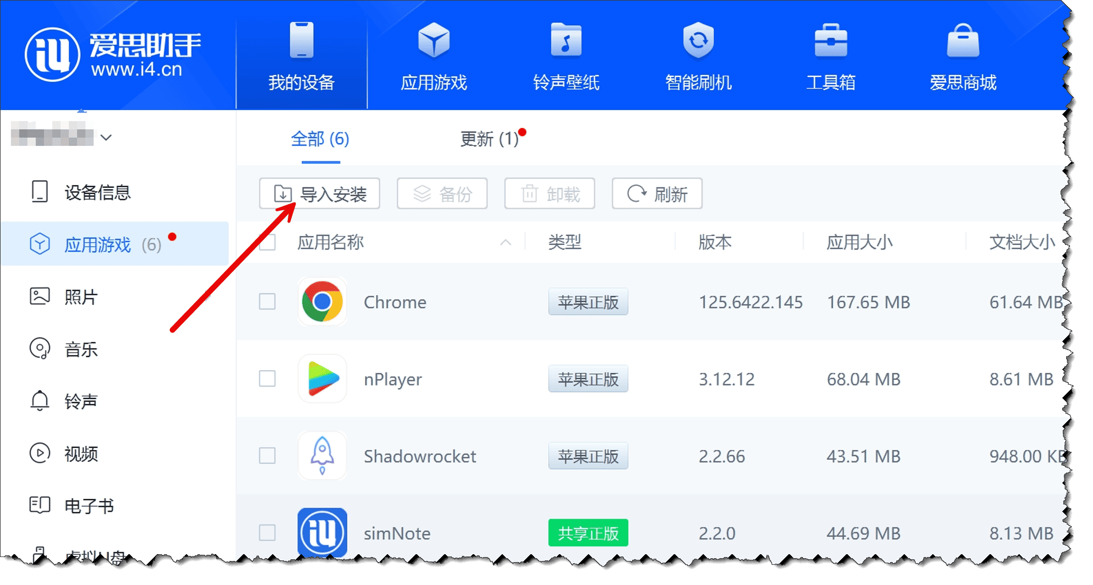This screenshot has width=1093, height=585.
Task: Open the 铃声壁纸 section
Action: pyautogui.click(x=566, y=56)
